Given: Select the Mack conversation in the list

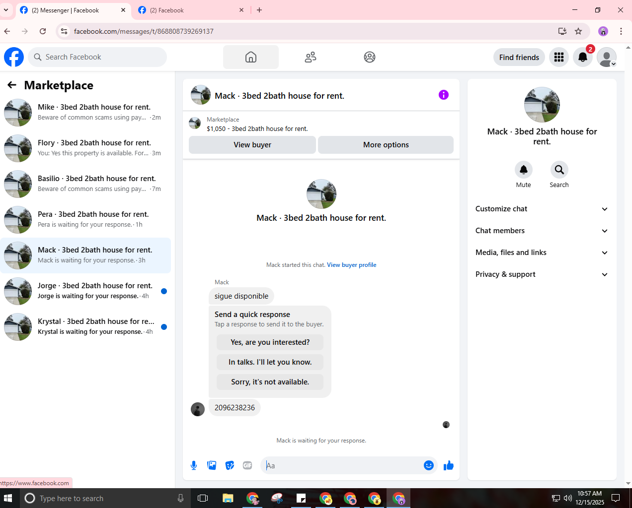Looking at the screenshot, I should pos(85,255).
